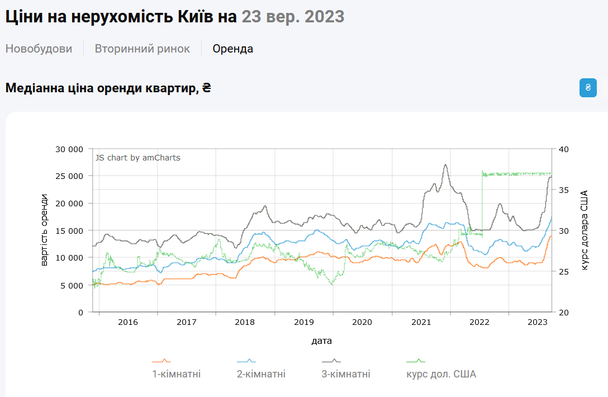Viewport: 608px width, 397px height.
Task: Hide the 2-кімнатні series via its legend entry
Action: tap(260, 374)
